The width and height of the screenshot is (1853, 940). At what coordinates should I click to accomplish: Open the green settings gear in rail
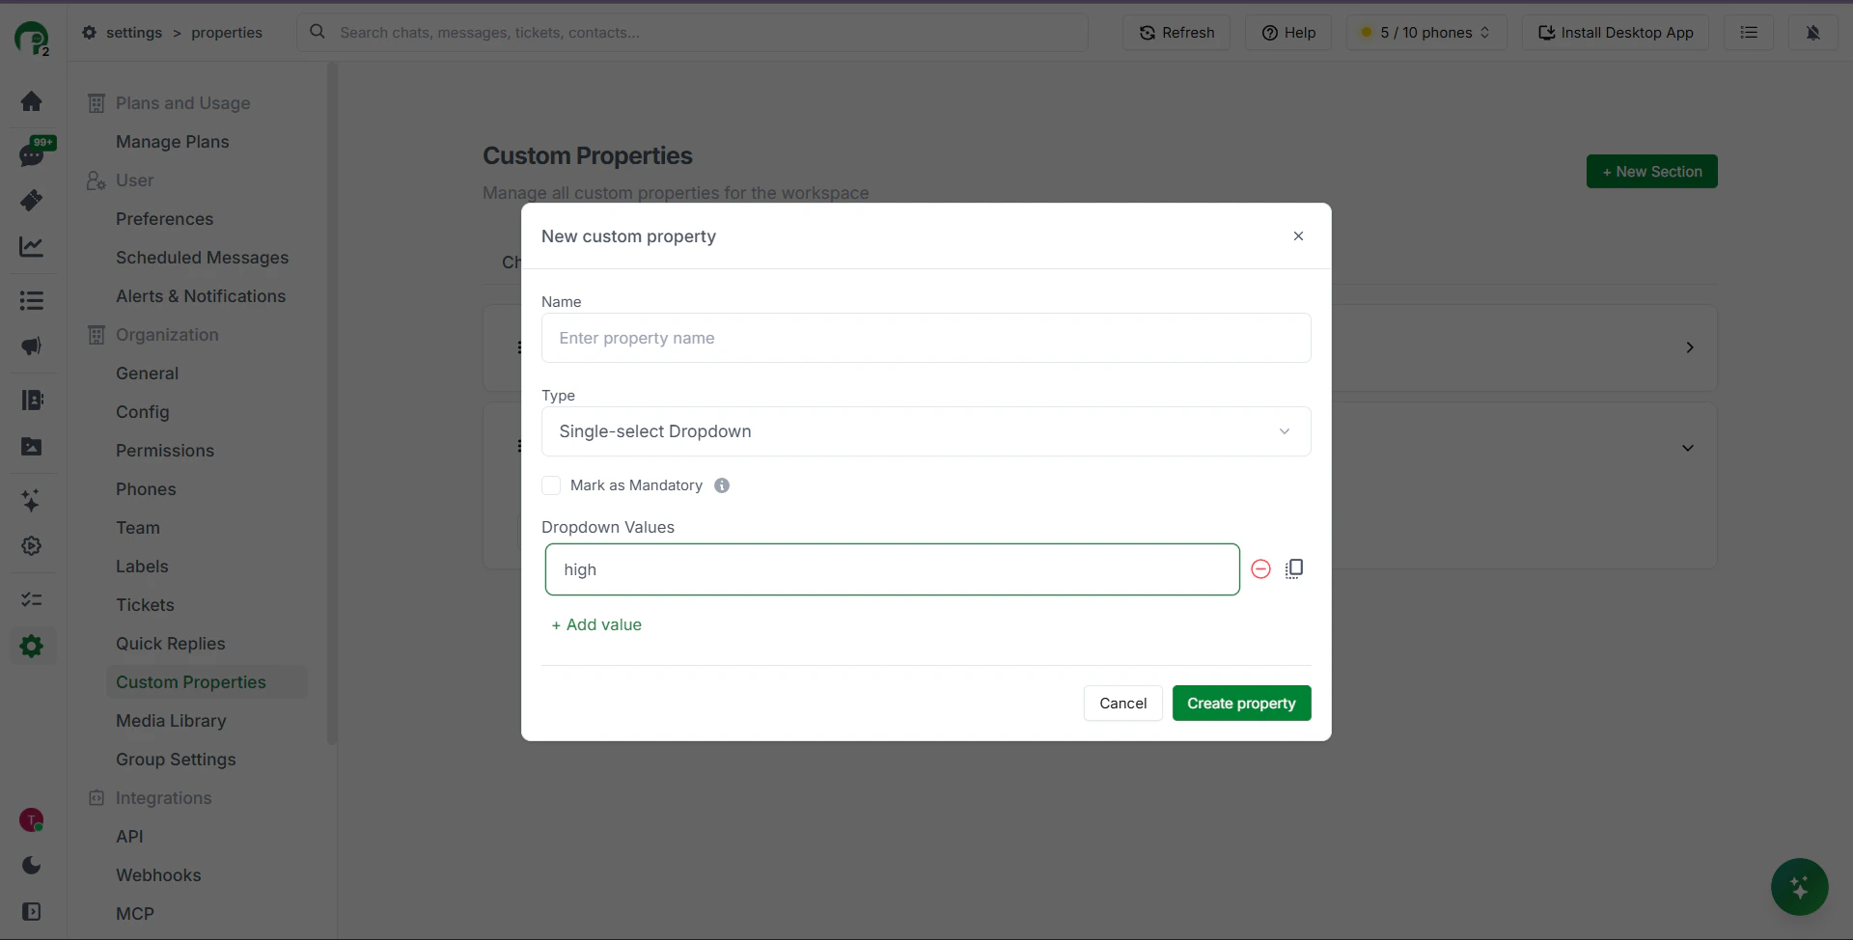pyautogui.click(x=32, y=647)
